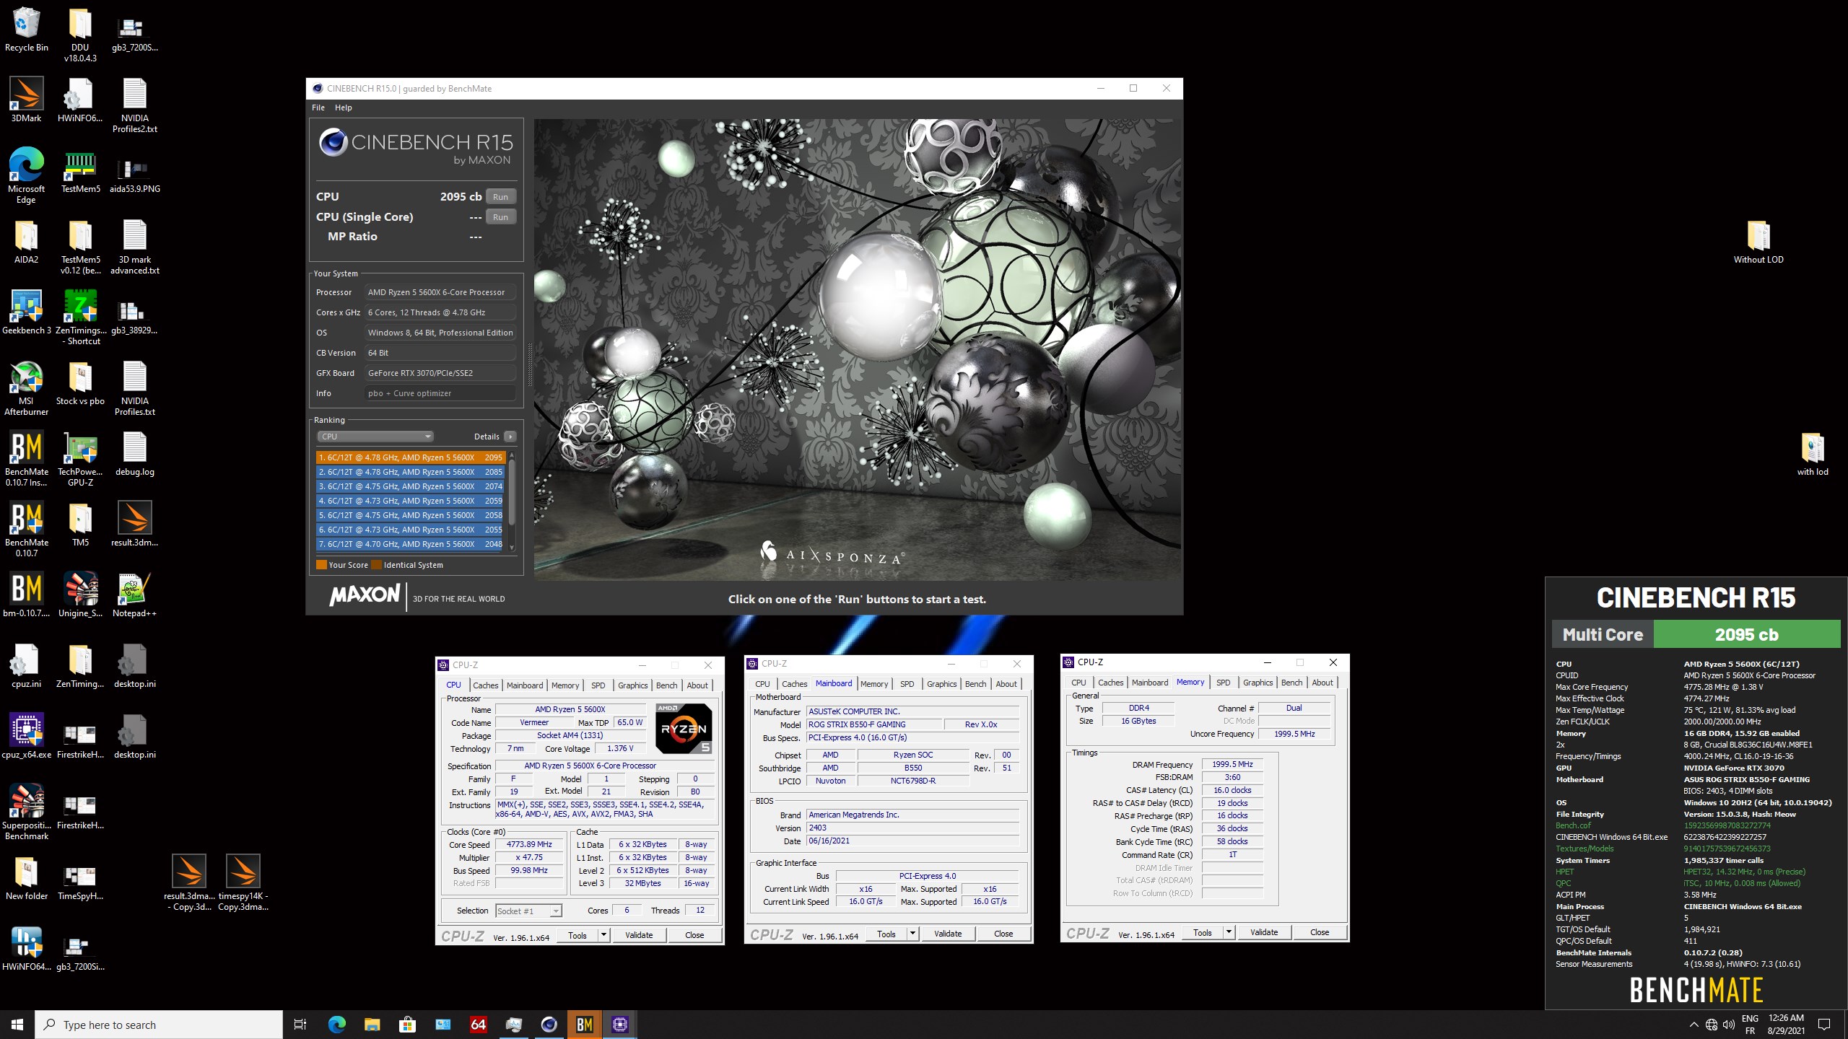
Task: Click the Windows Start button
Action: 17,1025
